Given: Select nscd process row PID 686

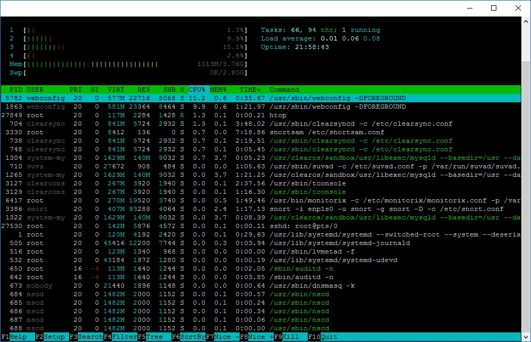Looking at the screenshot, I should pos(261,311).
